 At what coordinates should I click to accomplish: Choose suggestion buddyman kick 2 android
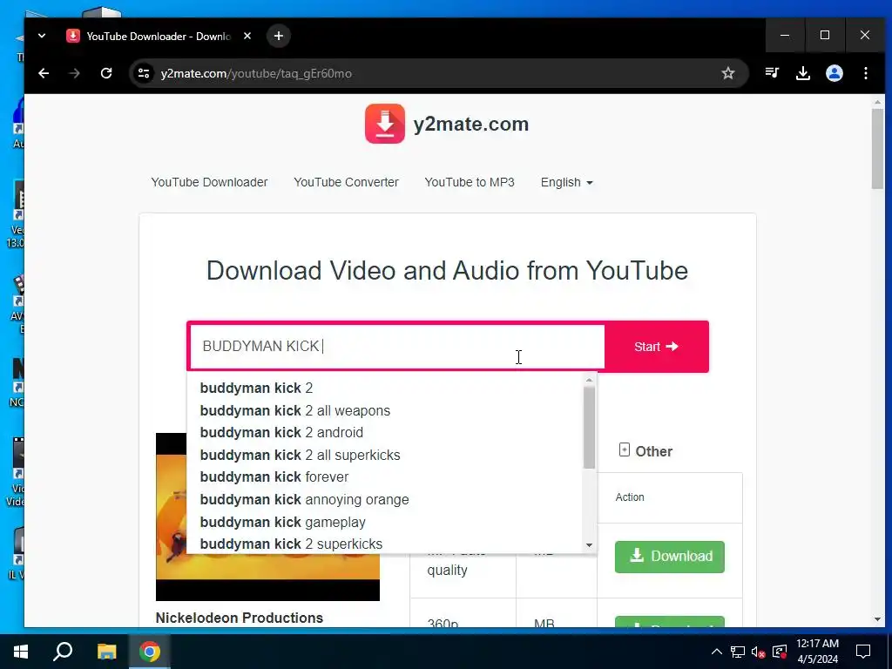click(x=384, y=432)
